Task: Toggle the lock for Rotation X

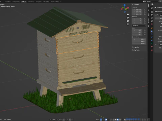Action: click(145, 19)
